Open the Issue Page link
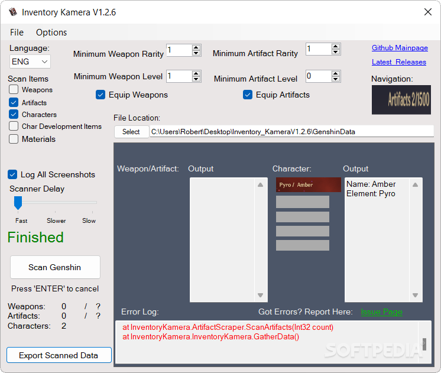Screen dimensions: 441x373 [x=382, y=312]
